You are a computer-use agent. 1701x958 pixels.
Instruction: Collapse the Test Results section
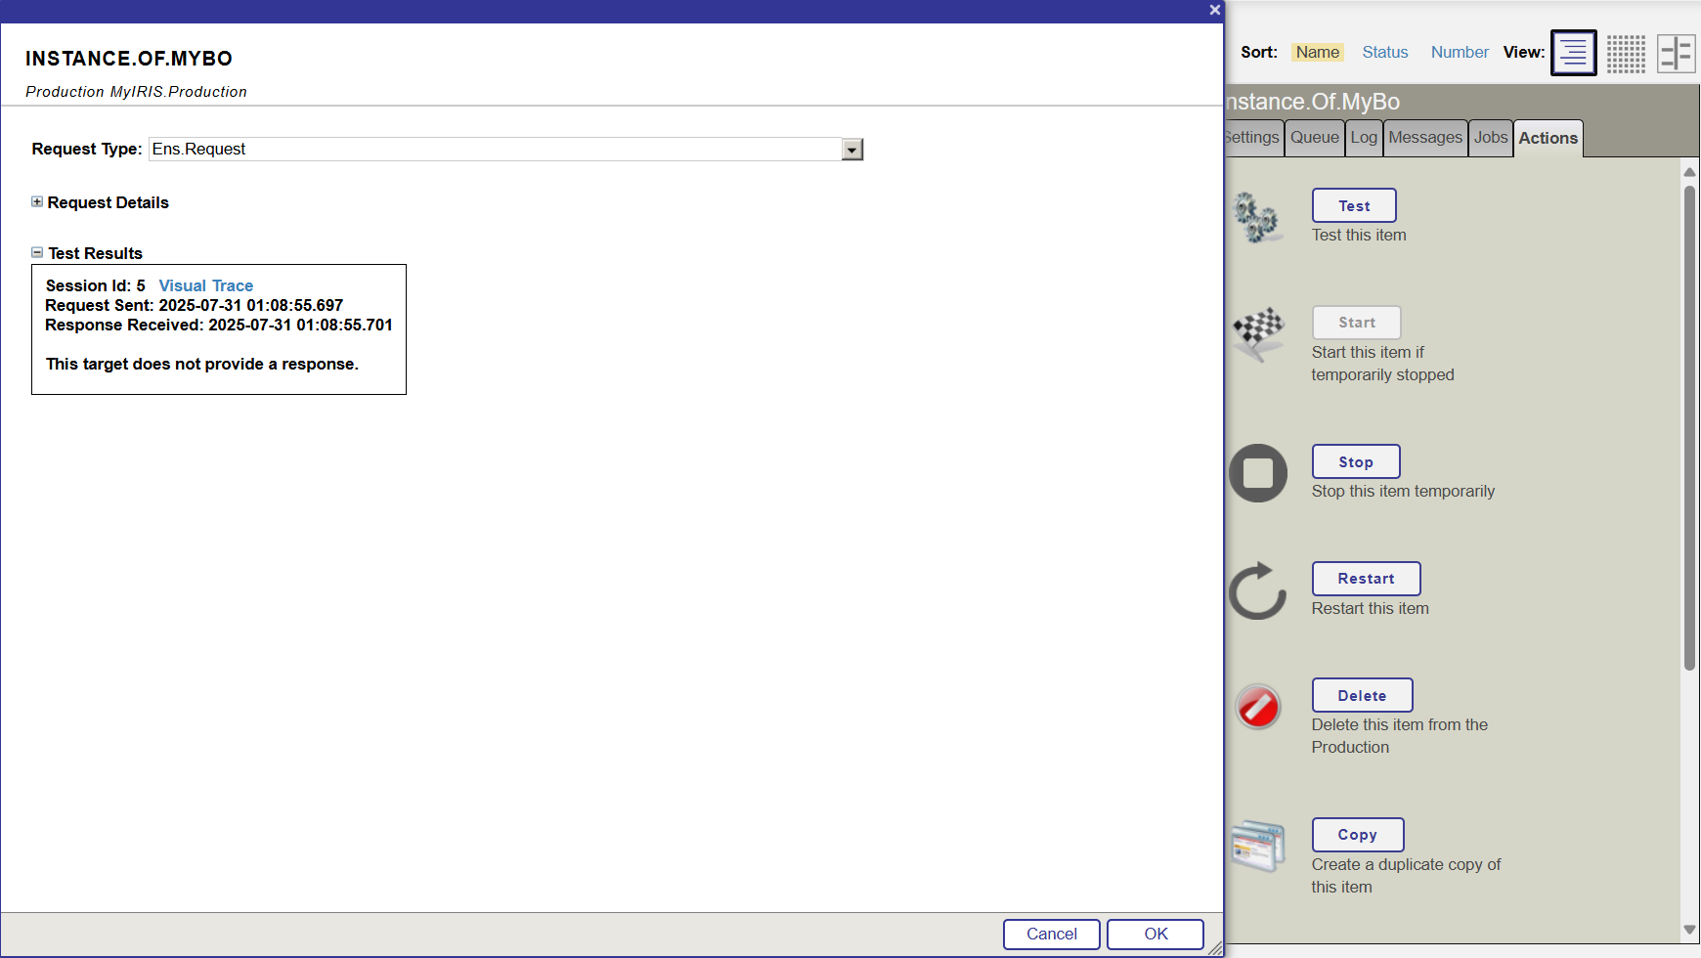(x=37, y=253)
